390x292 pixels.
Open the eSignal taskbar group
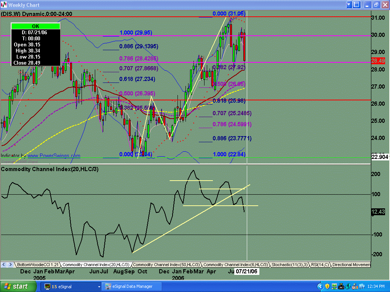coord(70,287)
